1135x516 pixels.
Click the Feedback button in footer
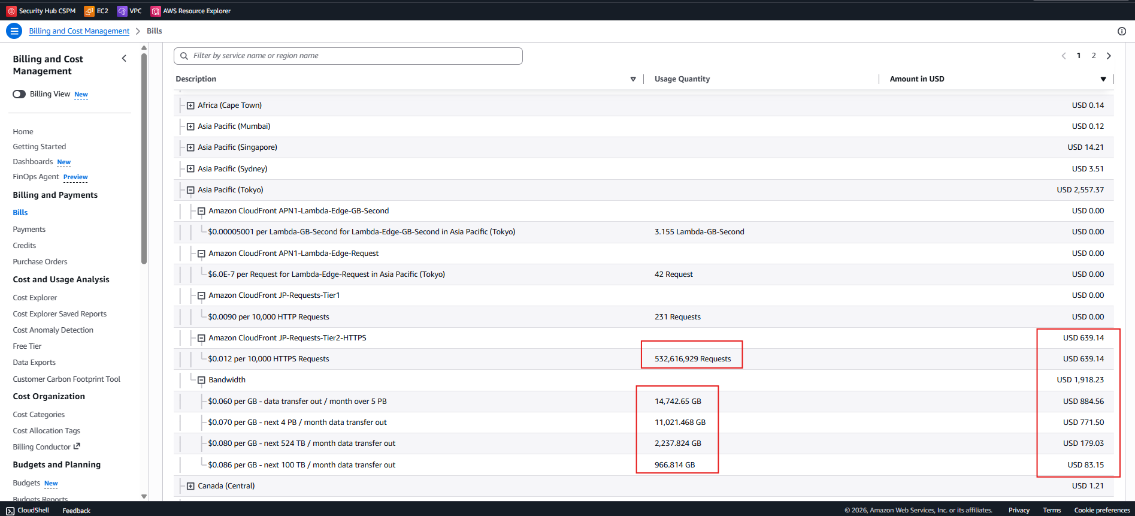tap(77, 511)
